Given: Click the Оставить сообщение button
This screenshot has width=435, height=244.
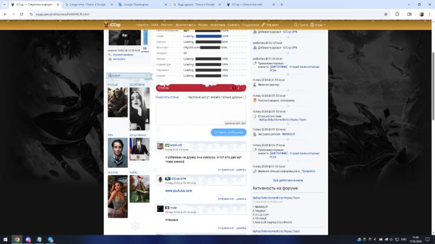Looking at the screenshot, I should [x=229, y=132].
